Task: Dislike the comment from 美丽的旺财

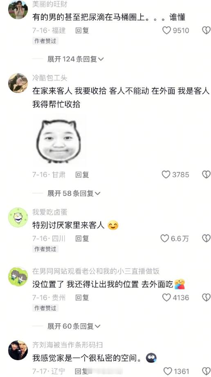Action: tap(206, 30)
